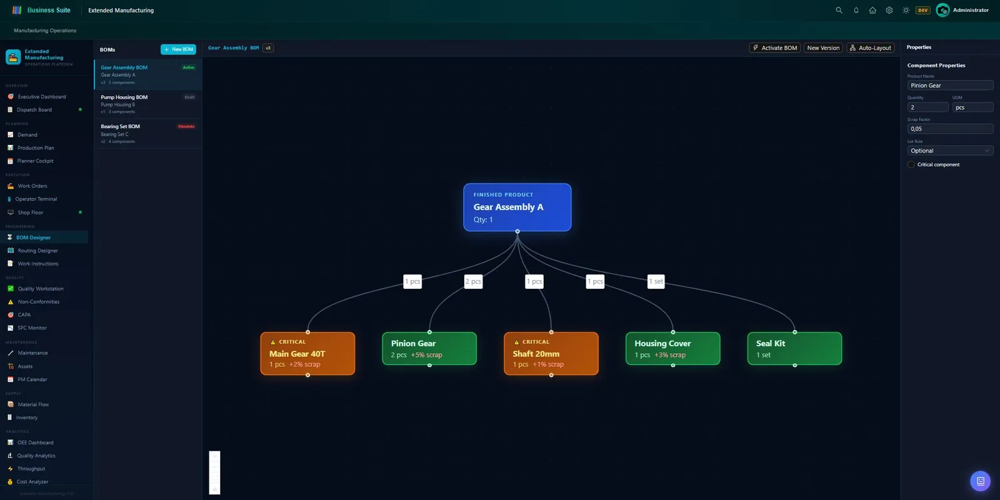
Task: Click the Quantity input field
Action: pyautogui.click(x=927, y=107)
